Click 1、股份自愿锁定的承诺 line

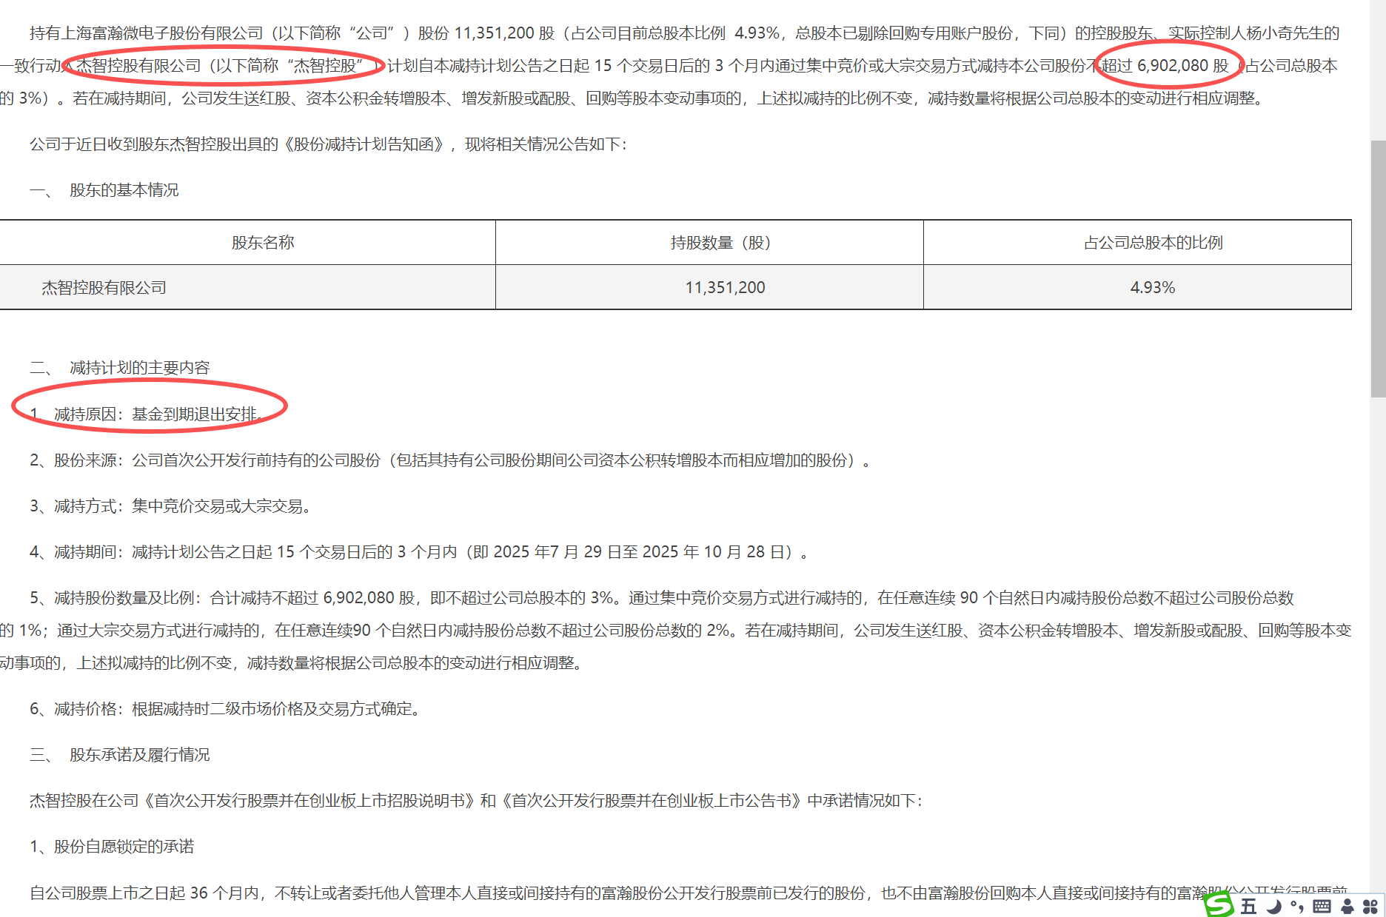coord(112,847)
